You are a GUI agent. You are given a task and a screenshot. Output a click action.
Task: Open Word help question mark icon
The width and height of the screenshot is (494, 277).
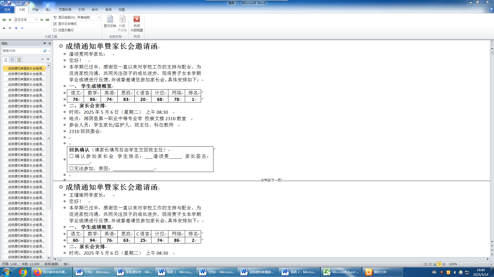coord(491,9)
